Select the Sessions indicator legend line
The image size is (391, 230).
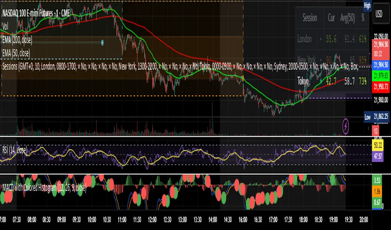(x=180, y=66)
